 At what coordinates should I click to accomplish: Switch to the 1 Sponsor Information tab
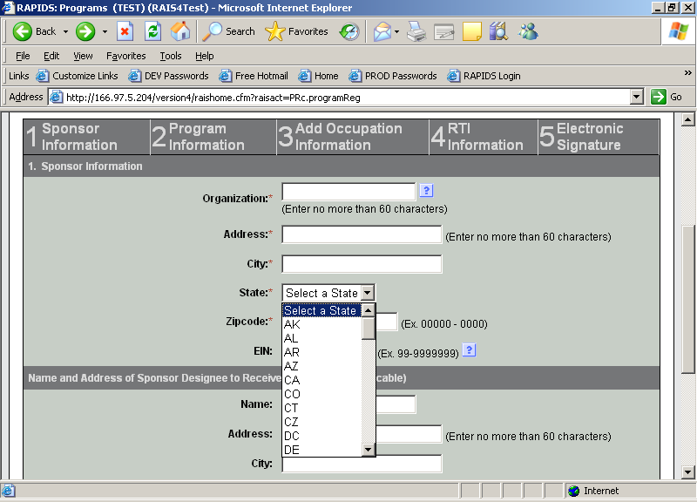[87, 137]
